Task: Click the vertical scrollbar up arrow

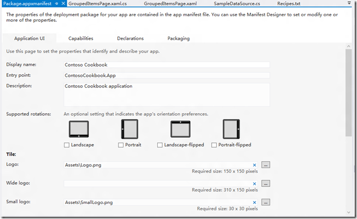Action: pos(349,46)
